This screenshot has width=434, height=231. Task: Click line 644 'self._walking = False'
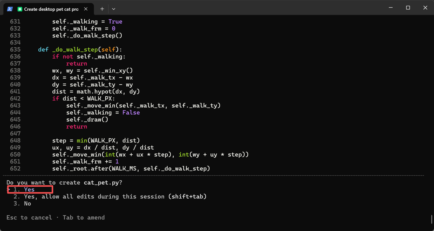point(103,112)
